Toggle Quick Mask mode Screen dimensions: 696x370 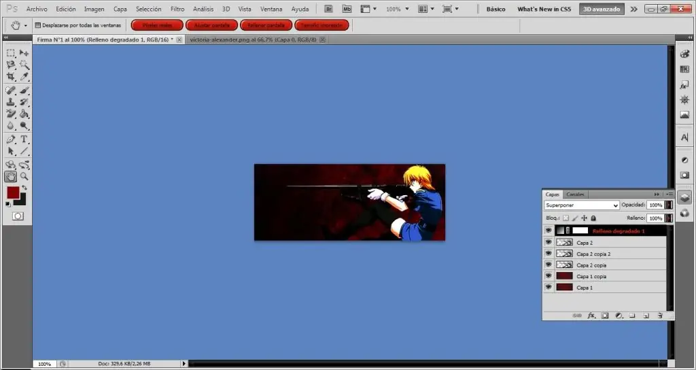pyautogui.click(x=18, y=216)
